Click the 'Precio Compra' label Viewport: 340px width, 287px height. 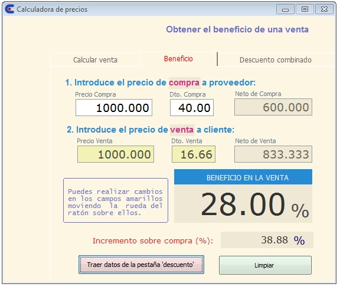[96, 94]
